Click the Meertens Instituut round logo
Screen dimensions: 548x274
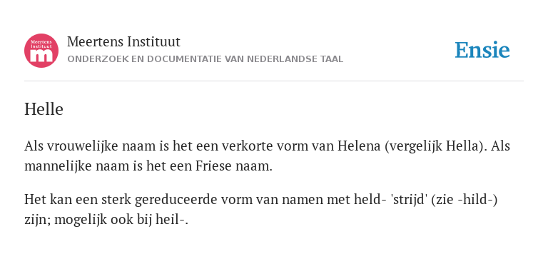click(x=41, y=51)
